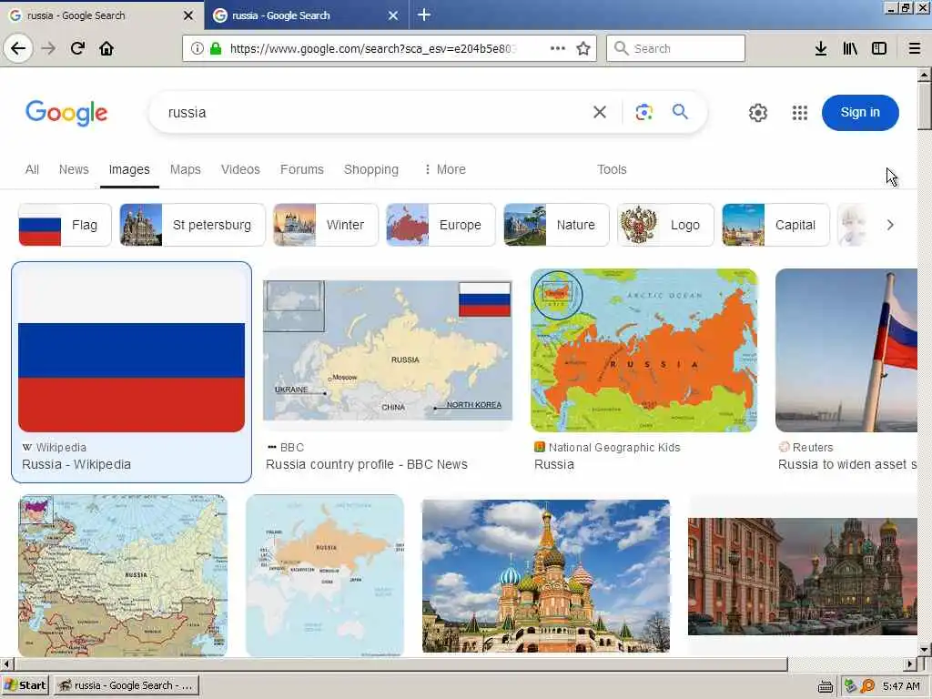Search by image with Google Lens
The height and width of the screenshot is (699, 932).
[x=643, y=112]
